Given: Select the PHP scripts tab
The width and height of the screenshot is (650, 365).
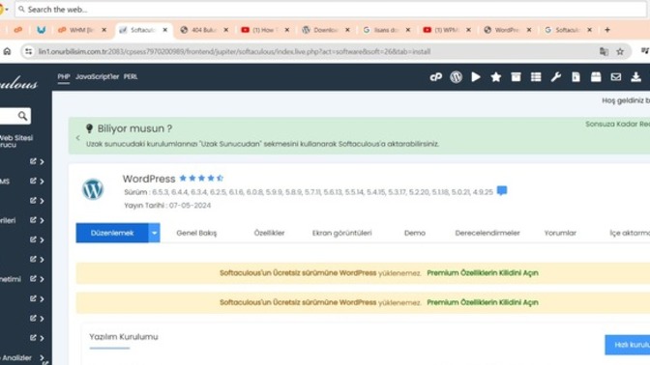Looking at the screenshot, I should click(64, 76).
